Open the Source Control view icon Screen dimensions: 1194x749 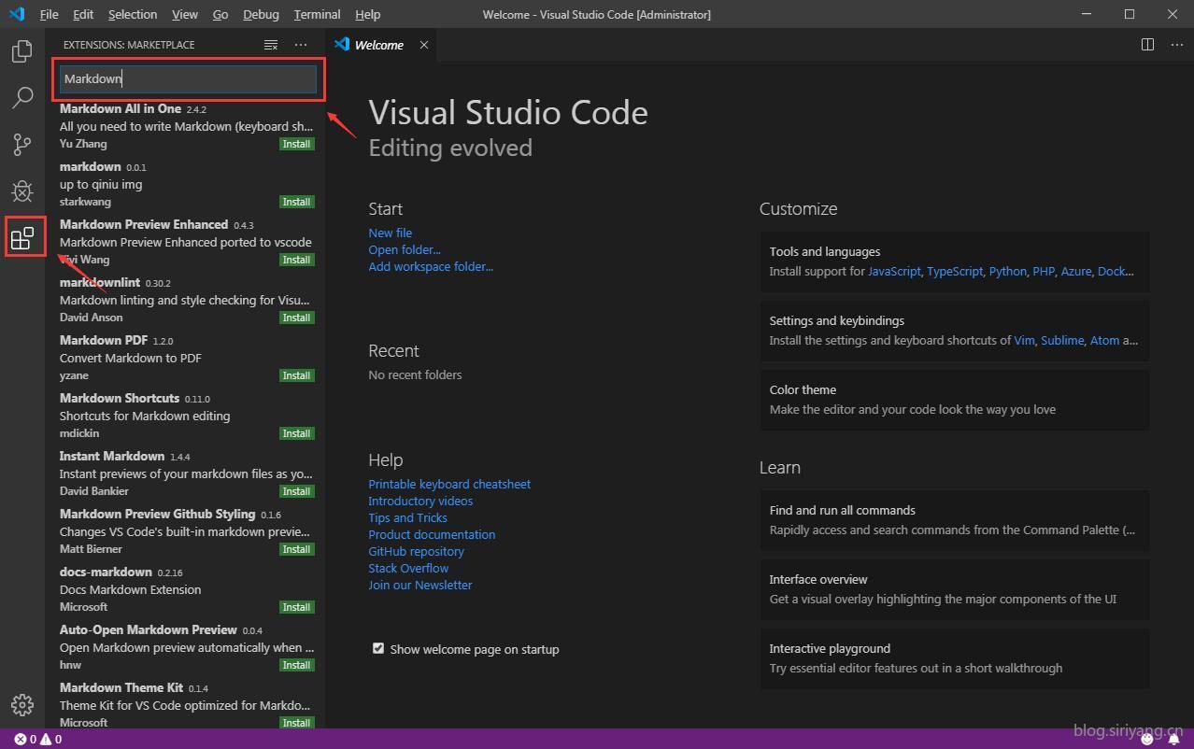click(22, 144)
